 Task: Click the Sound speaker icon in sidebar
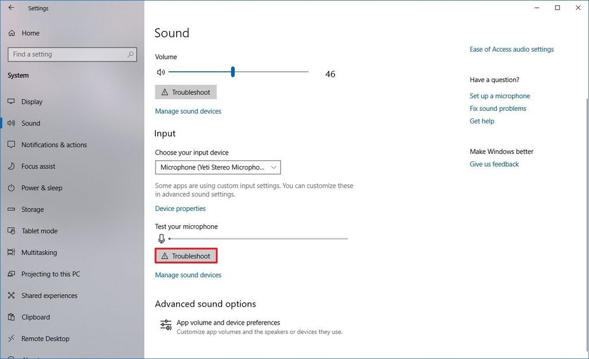(12, 123)
